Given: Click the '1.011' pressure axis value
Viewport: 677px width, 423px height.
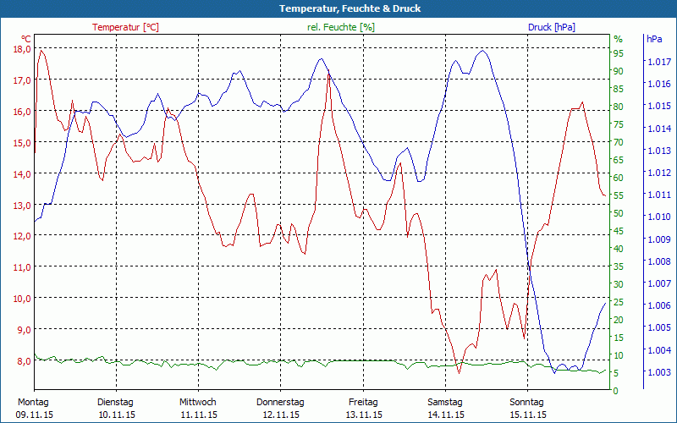Looking at the screenshot, I should click(659, 195).
